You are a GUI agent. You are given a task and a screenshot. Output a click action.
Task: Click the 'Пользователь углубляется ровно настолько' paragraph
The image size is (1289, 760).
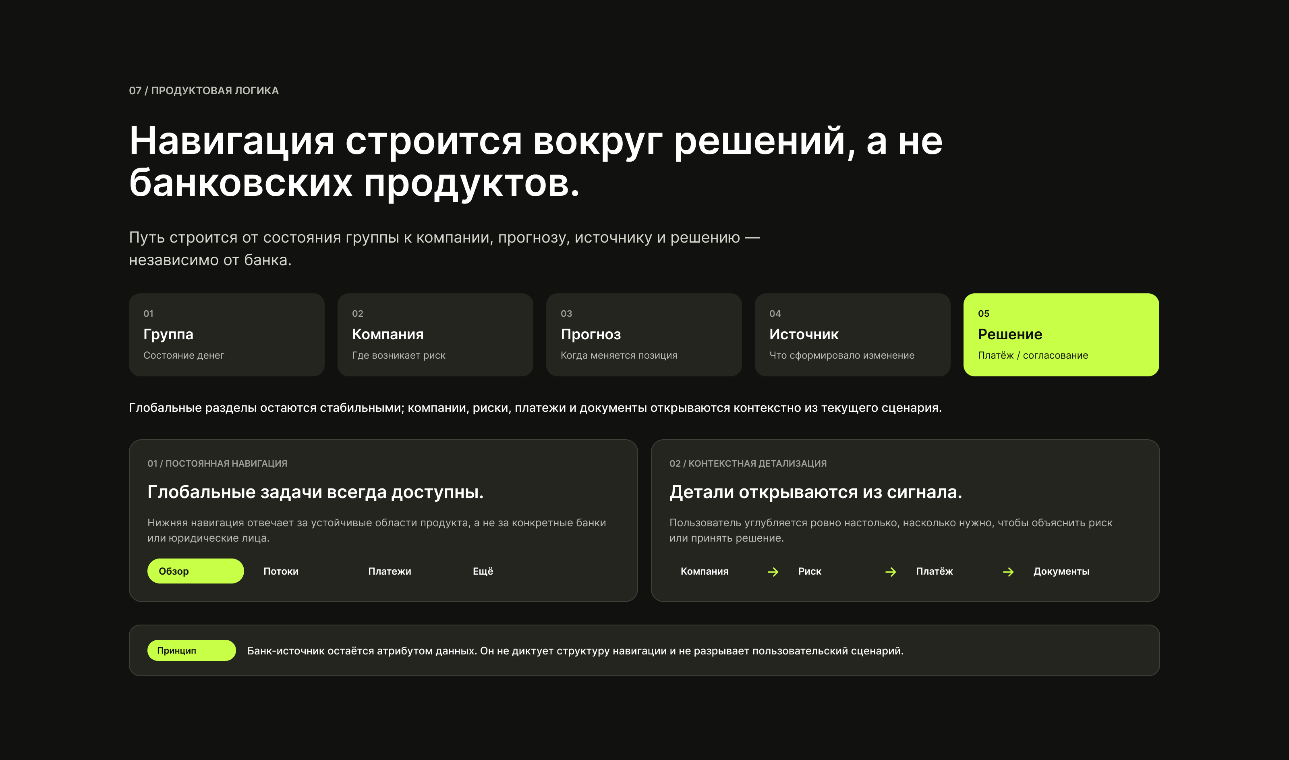(891, 530)
